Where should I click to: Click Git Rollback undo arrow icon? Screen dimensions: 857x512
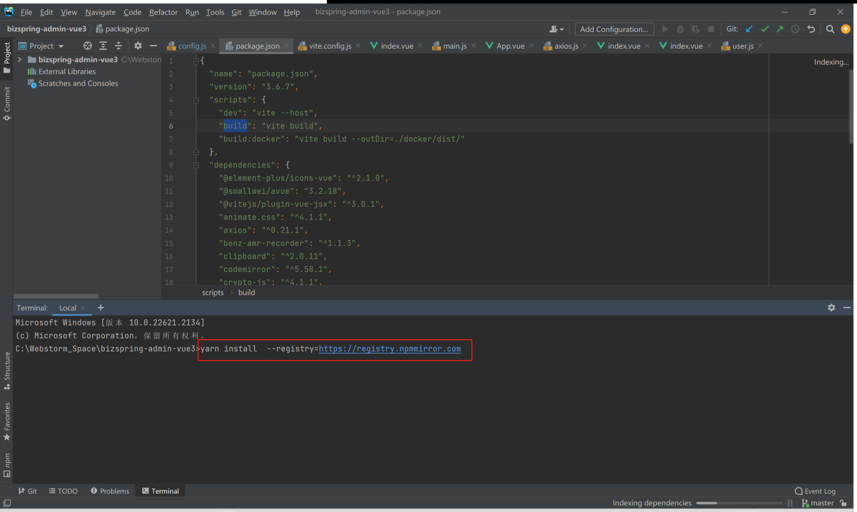tap(811, 29)
